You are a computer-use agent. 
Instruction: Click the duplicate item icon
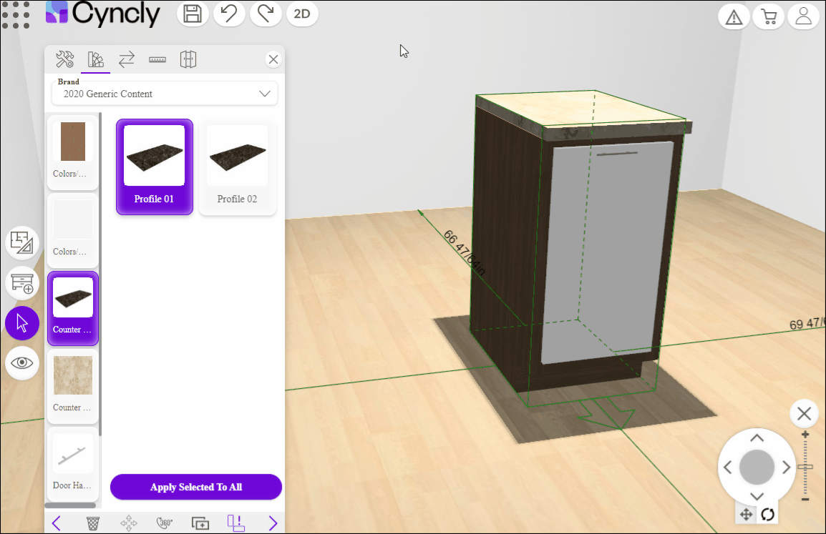[200, 523]
